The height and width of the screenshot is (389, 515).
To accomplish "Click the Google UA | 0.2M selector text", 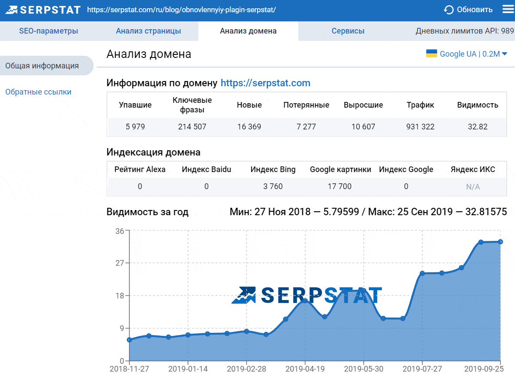I will pos(470,54).
